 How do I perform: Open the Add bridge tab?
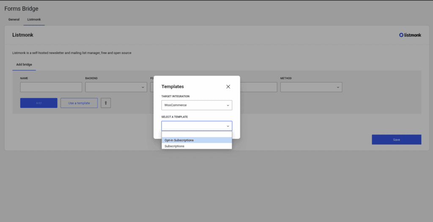pyautogui.click(x=24, y=65)
